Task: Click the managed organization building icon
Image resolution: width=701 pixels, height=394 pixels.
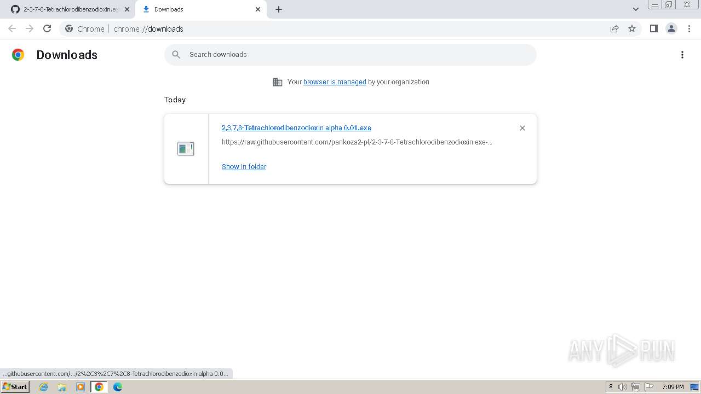Action: (278, 82)
